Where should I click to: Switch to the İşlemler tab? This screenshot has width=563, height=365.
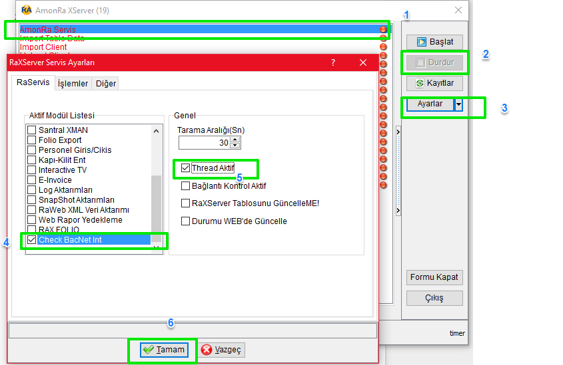73,84
